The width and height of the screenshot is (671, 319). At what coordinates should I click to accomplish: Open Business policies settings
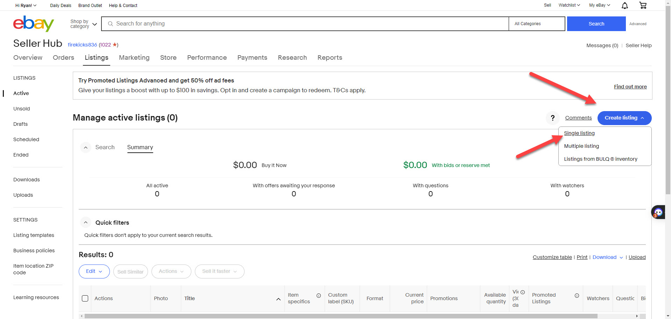pyautogui.click(x=34, y=251)
